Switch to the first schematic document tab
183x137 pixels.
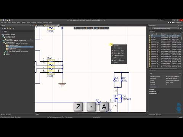40,25
